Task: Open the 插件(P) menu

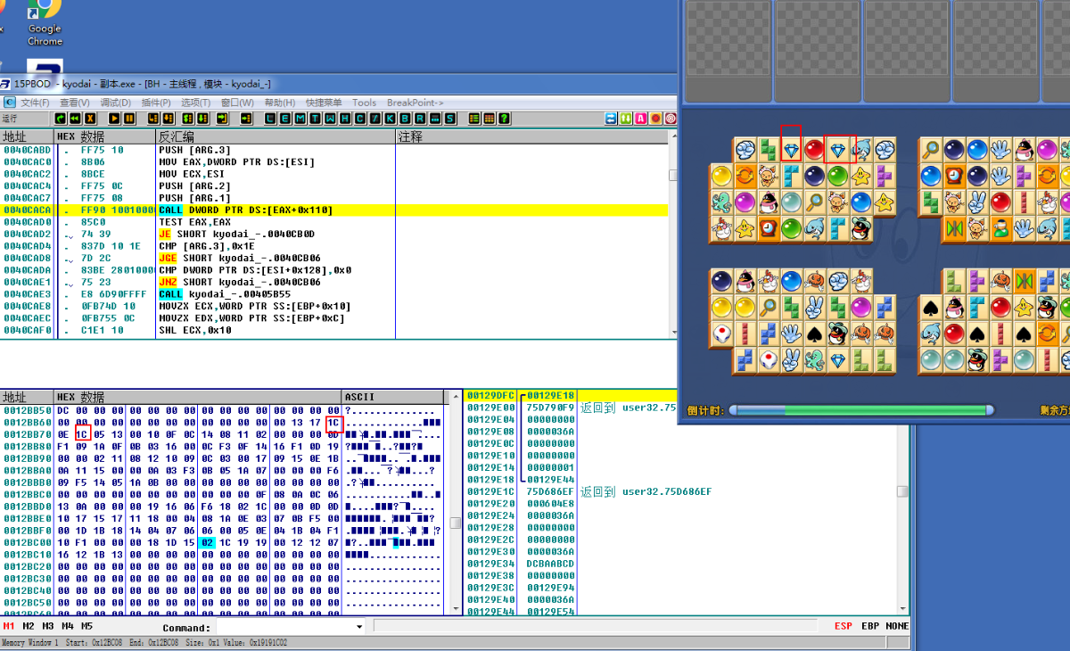Action: click(x=156, y=103)
